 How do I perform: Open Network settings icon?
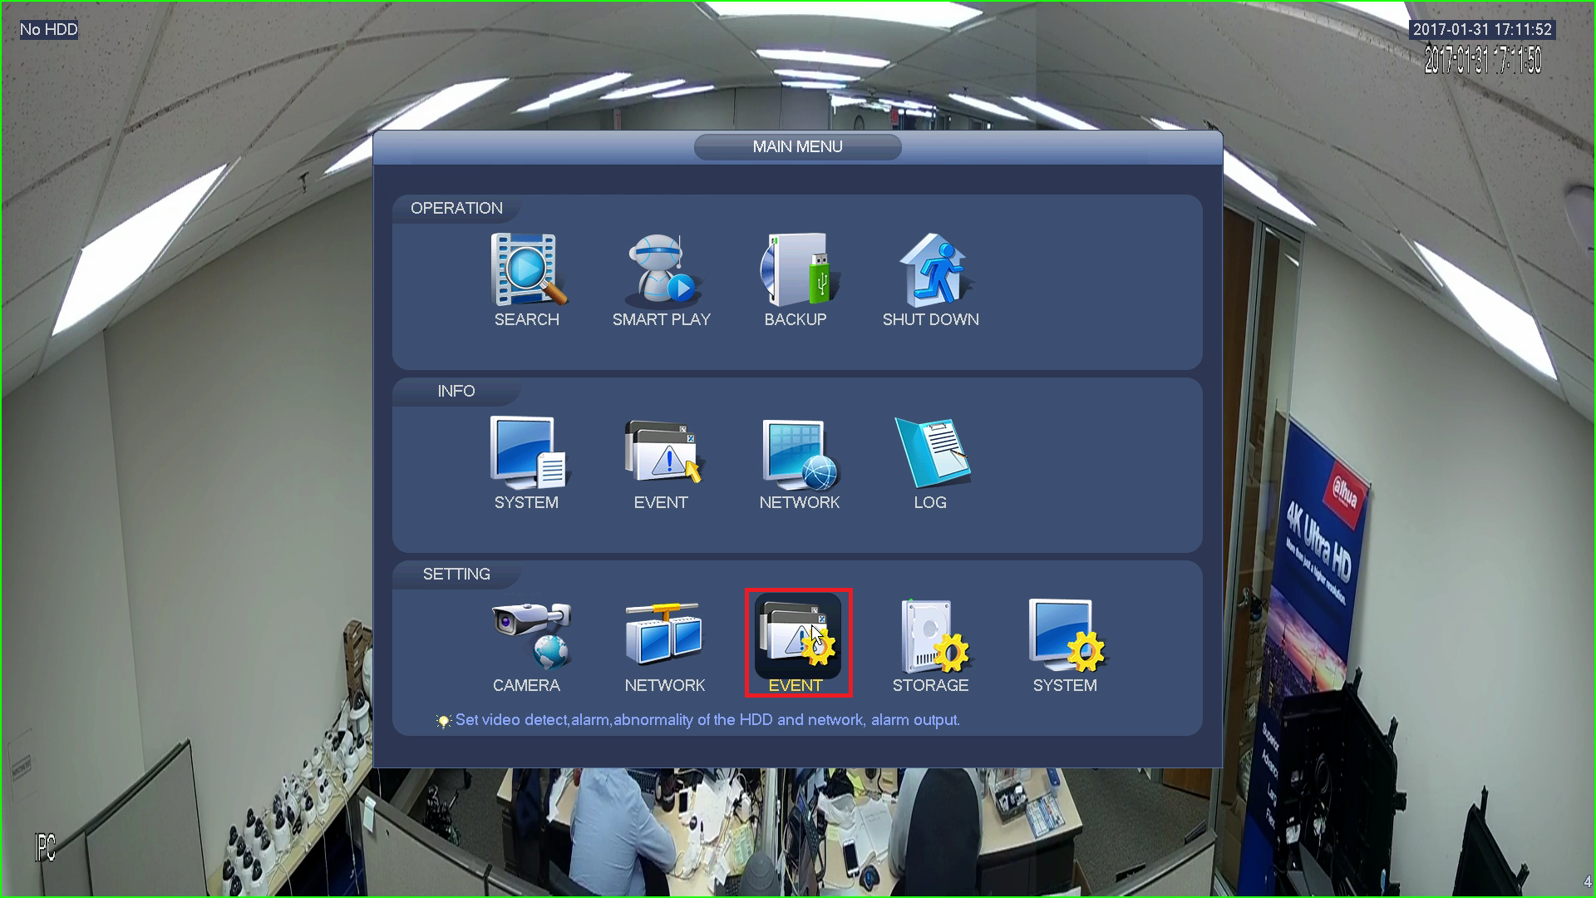[x=664, y=636]
